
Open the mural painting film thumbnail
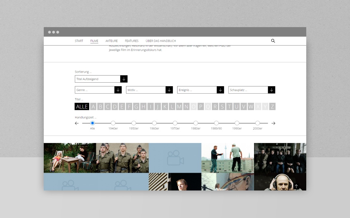pos(228,182)
